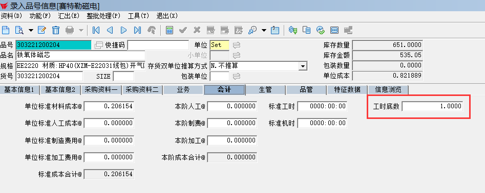This screenshot has height=193, width=485.
Task: Click the window with scissors icon
Action: pyautogui.click(x=239, y=30)
